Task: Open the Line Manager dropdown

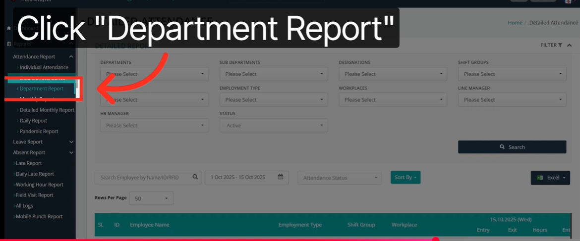Action: click(512, 100)
